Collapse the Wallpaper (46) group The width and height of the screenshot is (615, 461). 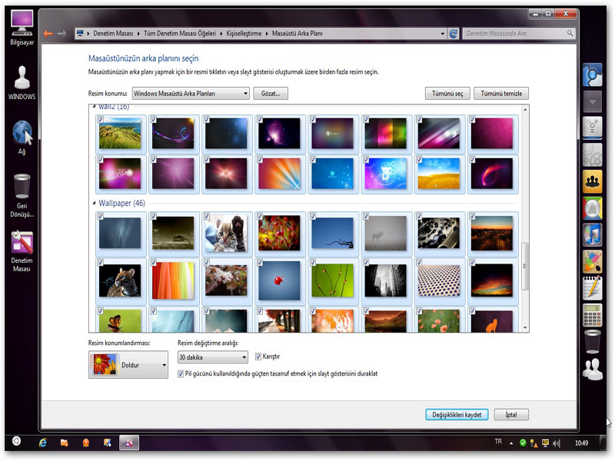[94, 204]
